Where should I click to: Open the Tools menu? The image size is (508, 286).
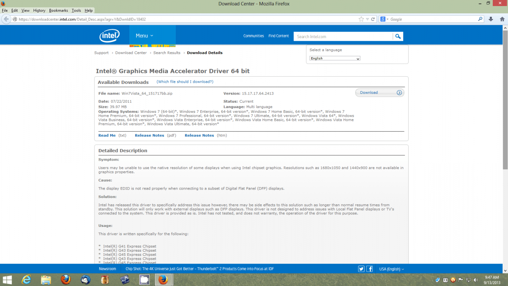[76, 10]
